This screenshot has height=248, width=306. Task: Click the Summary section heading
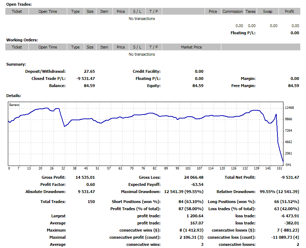tap(16, 64)
